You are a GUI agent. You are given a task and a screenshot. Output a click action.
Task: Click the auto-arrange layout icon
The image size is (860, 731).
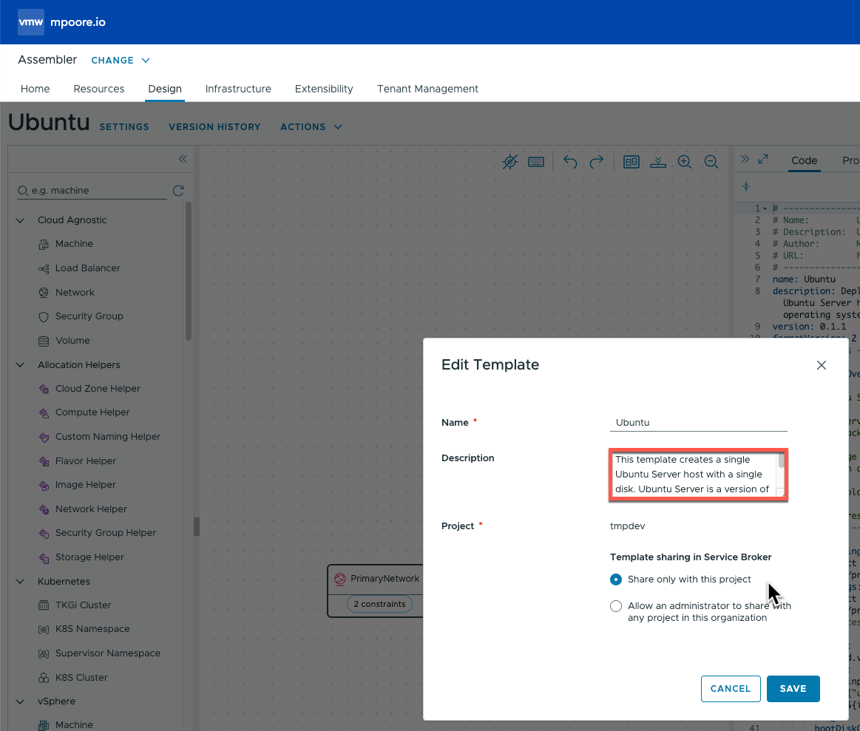click(x=631, y=161)
